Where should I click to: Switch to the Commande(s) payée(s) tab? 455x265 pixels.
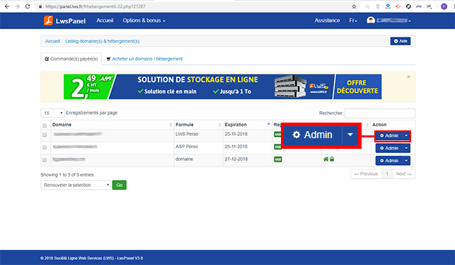[x=71, y=59]
